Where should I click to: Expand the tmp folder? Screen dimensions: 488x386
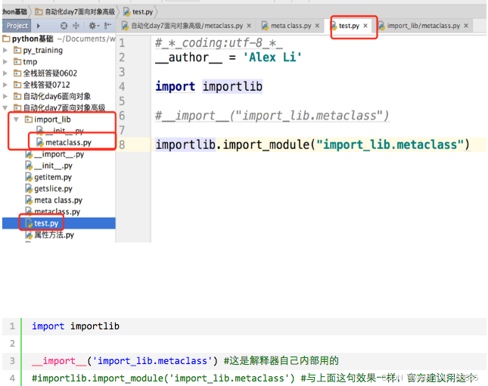point(5,62)
